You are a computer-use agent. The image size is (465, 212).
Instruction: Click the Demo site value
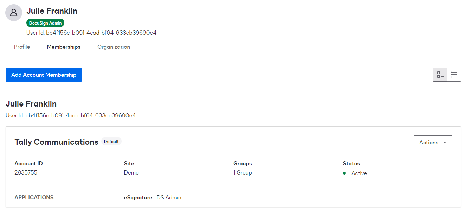(x=131, y=172)
